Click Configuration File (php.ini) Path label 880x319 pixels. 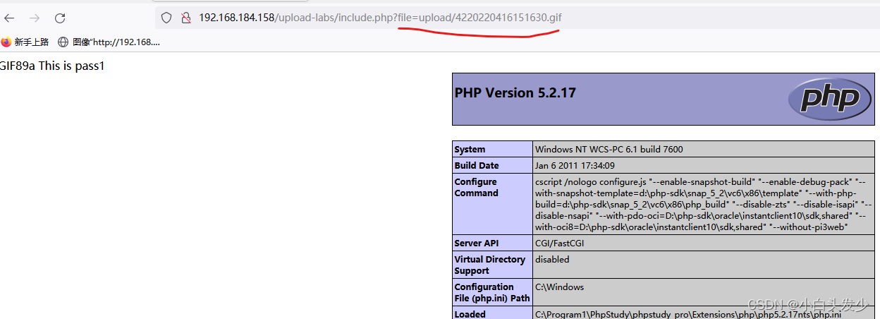(x=492, y=292)
